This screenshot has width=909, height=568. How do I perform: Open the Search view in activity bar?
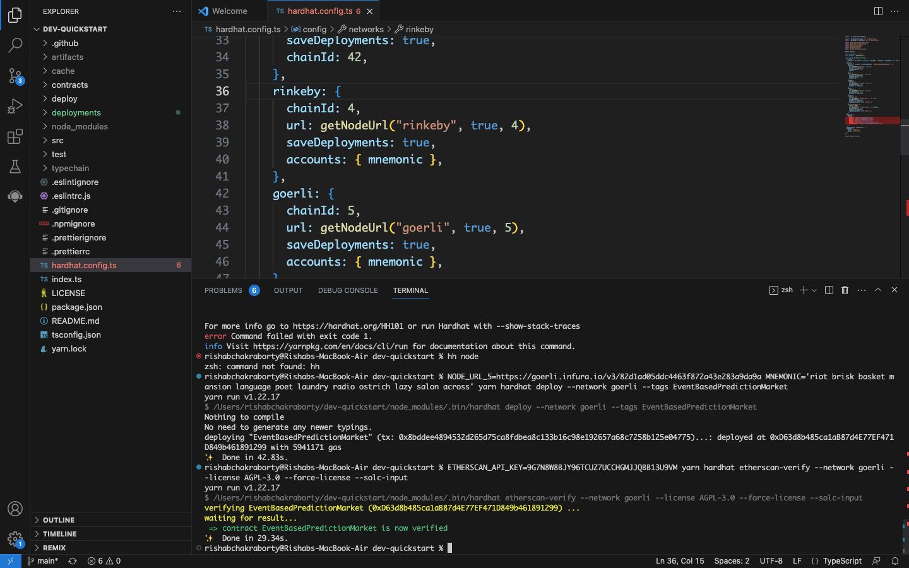15,45
